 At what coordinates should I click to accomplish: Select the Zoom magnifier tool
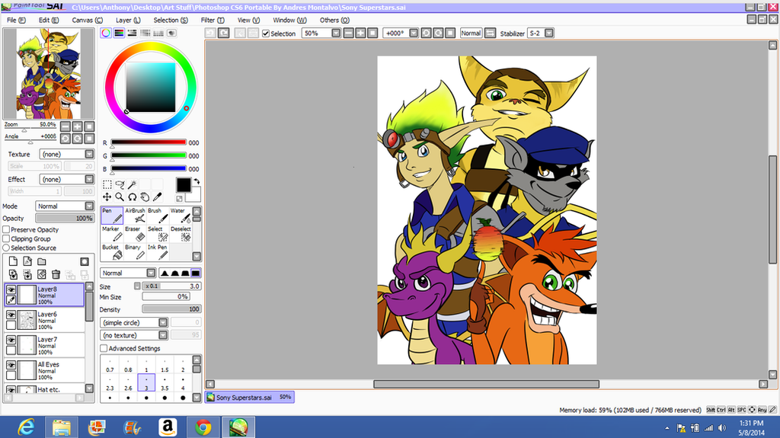coord(120,197)
